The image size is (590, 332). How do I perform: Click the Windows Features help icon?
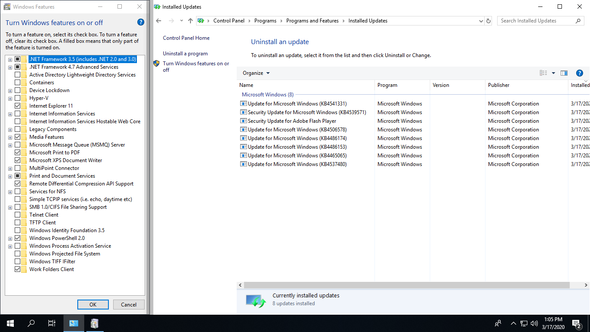pos(140,22)
